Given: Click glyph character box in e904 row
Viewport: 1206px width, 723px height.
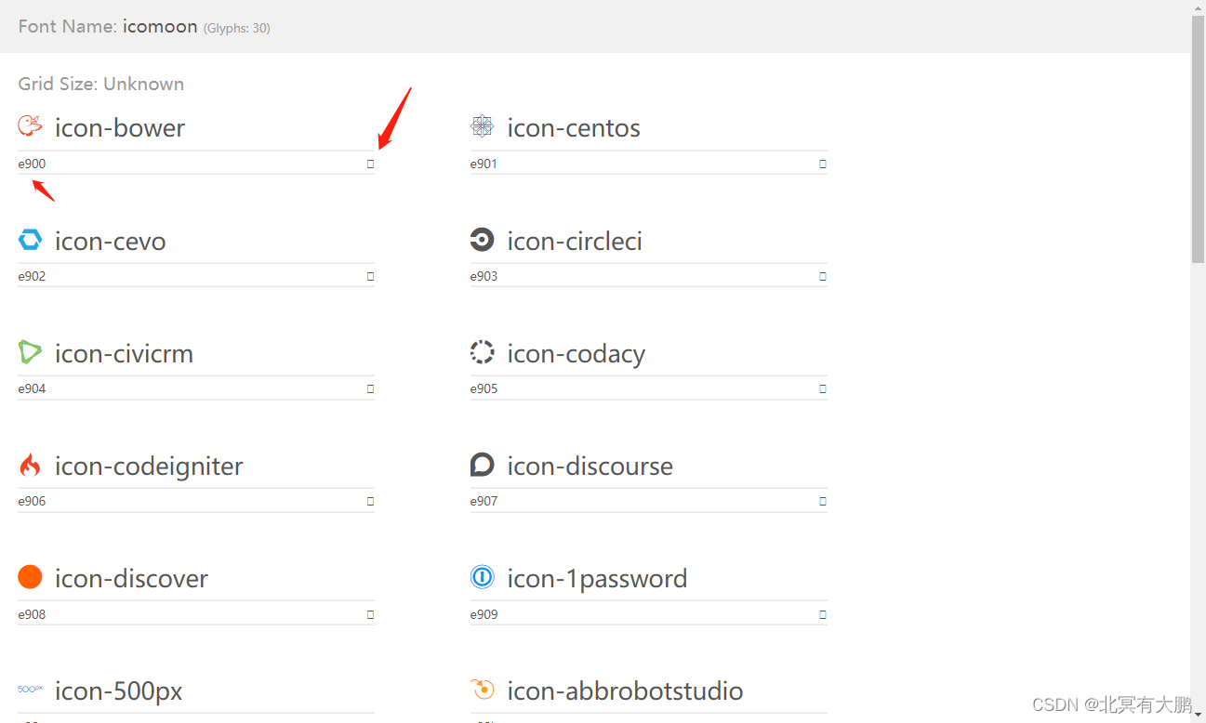Looking at the screenshot, I should (x=370, y=388).
